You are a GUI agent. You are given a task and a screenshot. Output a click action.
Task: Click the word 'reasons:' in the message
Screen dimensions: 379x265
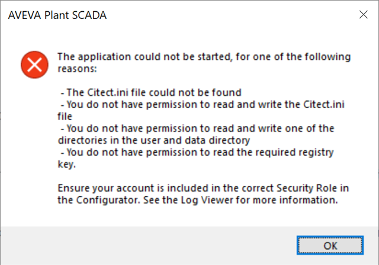coord(77,69)
